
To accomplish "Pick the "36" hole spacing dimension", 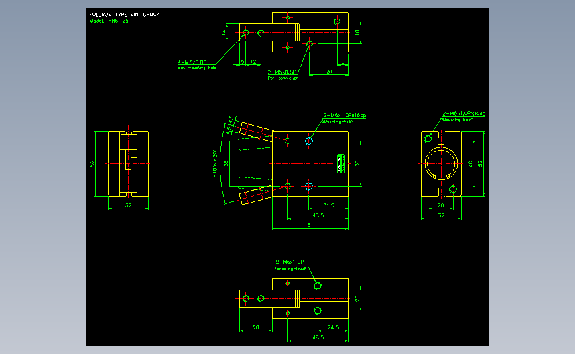I will 357,163.
